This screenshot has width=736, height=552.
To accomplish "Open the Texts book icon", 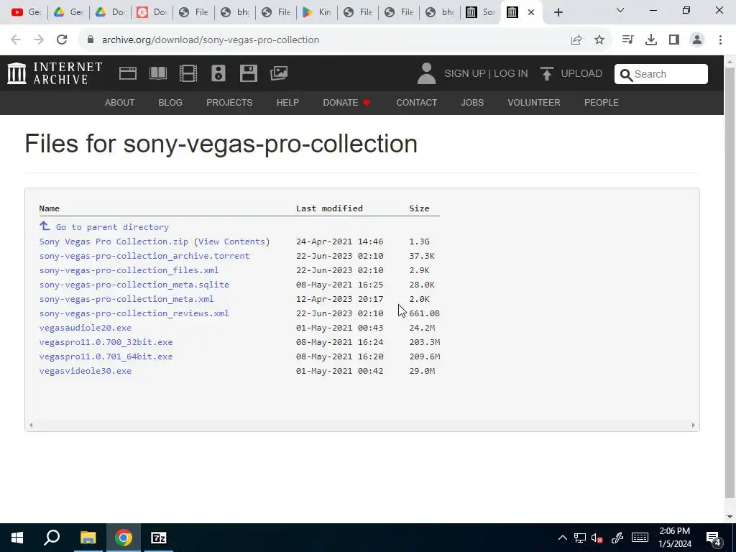I will pos(157,73).
